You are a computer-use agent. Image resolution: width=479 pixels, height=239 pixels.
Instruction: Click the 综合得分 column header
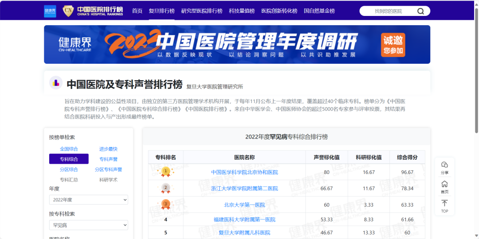pos(407,157)
